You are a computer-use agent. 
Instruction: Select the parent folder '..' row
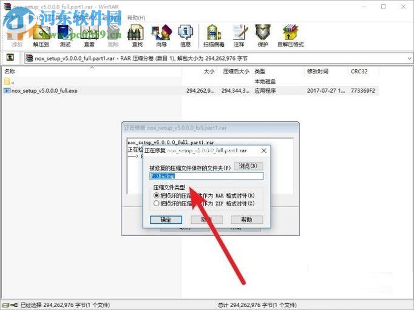click(92, 81)
